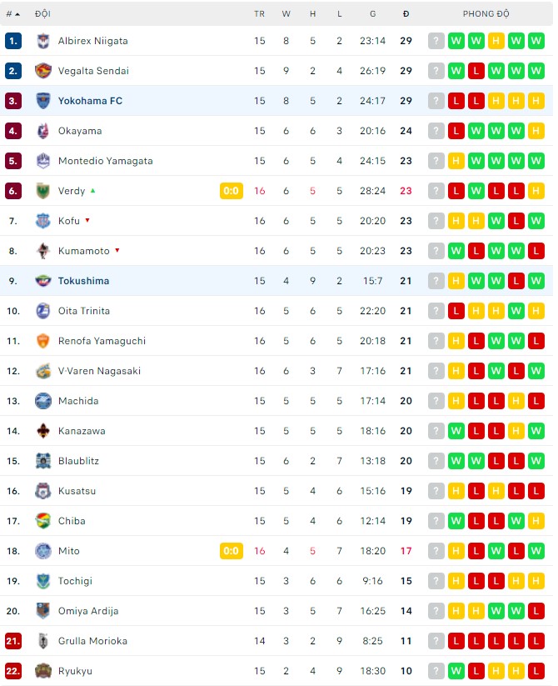This screenshot has height=686, width=558.
Task: Click the Omiya Ardija club badge
Action: tap(44, 611)
